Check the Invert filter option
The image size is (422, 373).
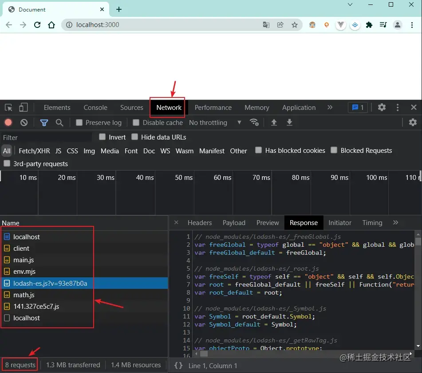pyautogui.click(x=102, y=137)
